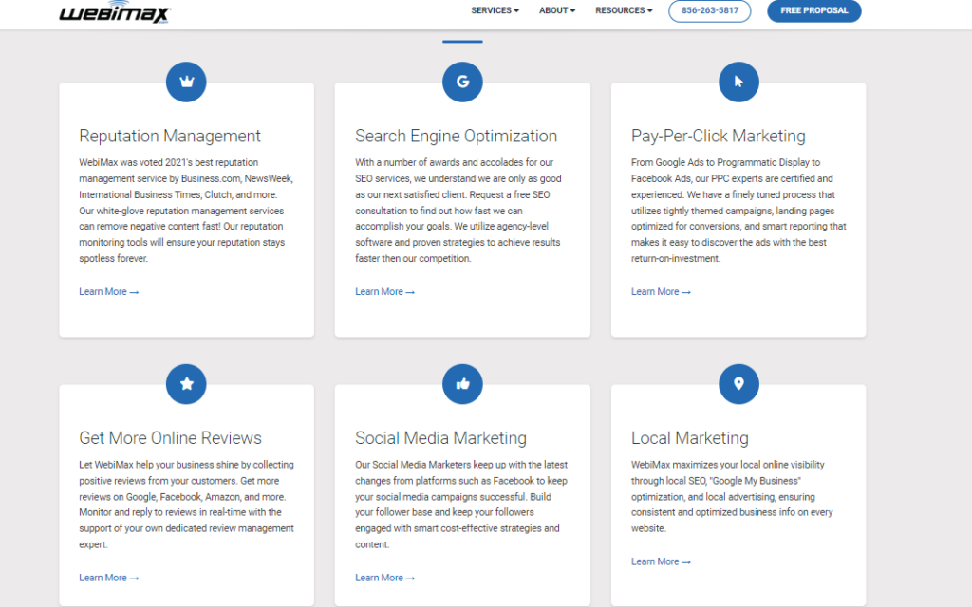Screen dimensions: 972x607
Task: Open Learn More under Reputation Management
Action: point(108,292)
